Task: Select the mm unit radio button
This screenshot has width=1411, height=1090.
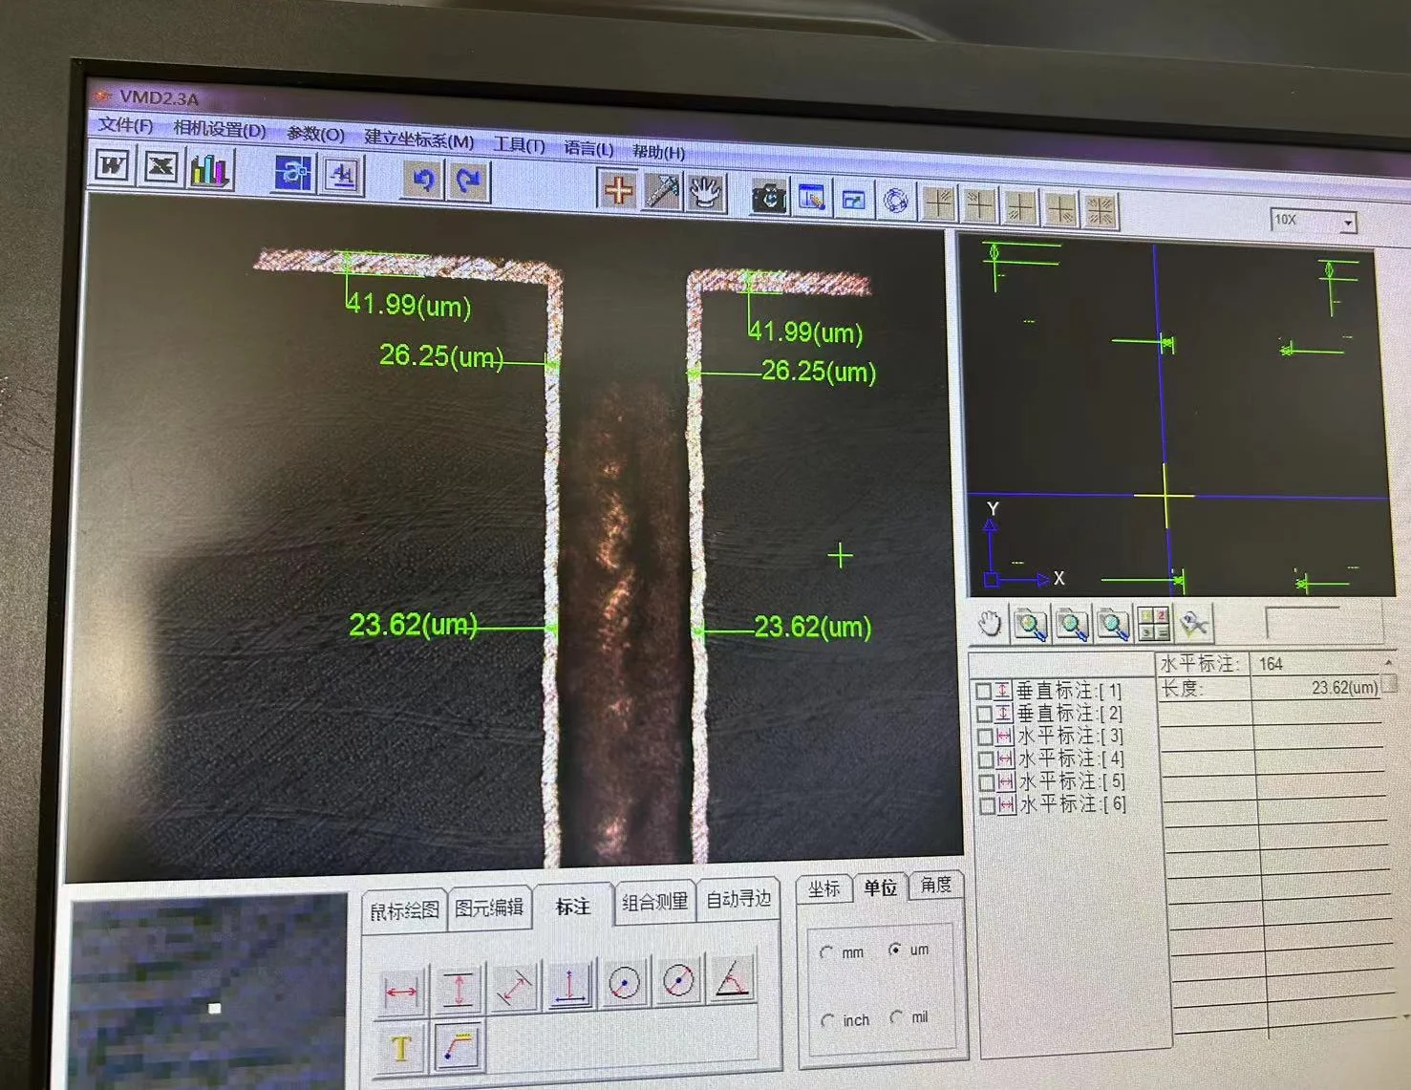Action: pyautogui.click(x=826, y=952)
